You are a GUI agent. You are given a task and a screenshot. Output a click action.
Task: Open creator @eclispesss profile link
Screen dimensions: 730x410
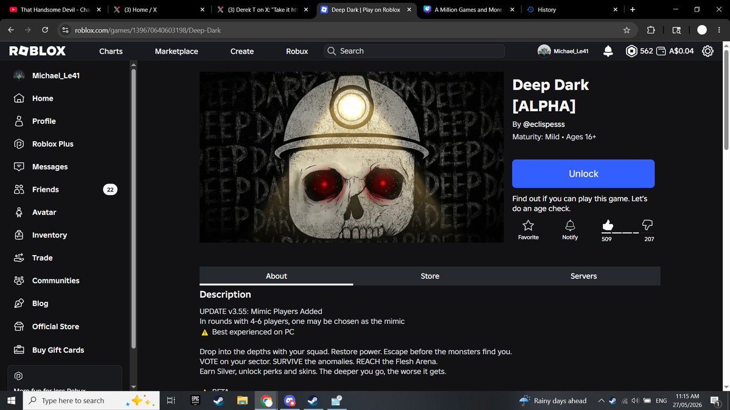tap(543, 124)
